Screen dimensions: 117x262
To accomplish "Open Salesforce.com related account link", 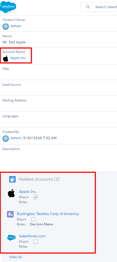I will [x=32, y=236].
